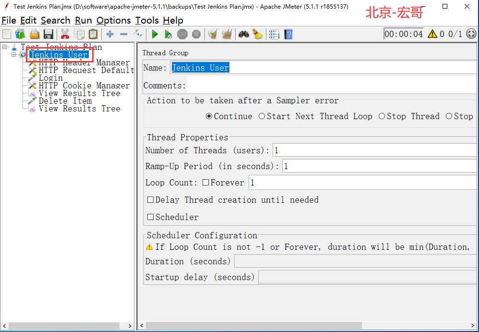Open Search with binoculars icon

(244, 34)
